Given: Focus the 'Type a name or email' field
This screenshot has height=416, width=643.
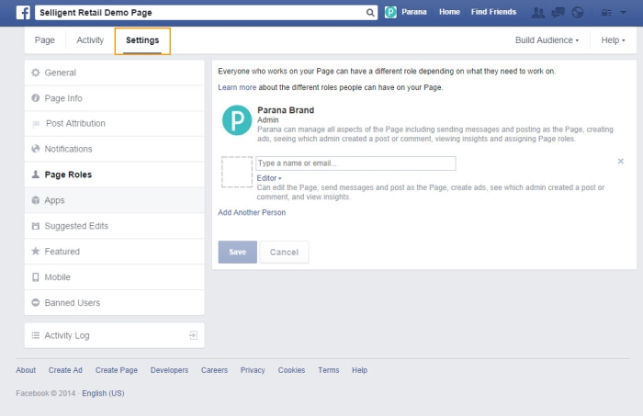Looking at the screenshot, I should (x=355, y=163).
